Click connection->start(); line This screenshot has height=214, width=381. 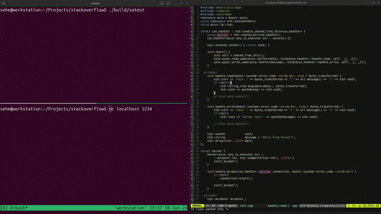237,178
